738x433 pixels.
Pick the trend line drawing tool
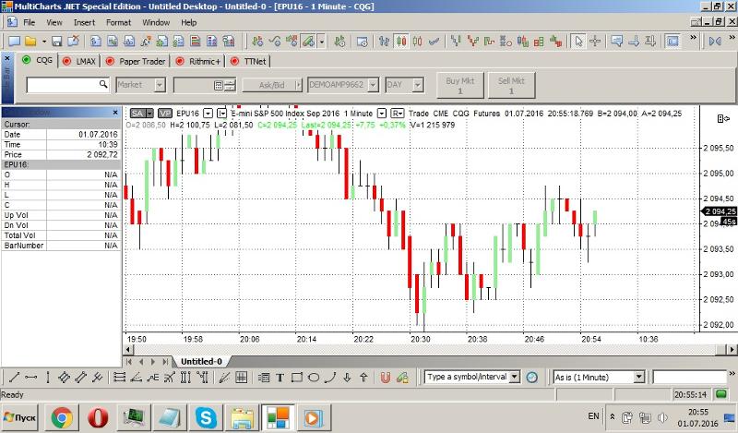[x=13, y=377]
